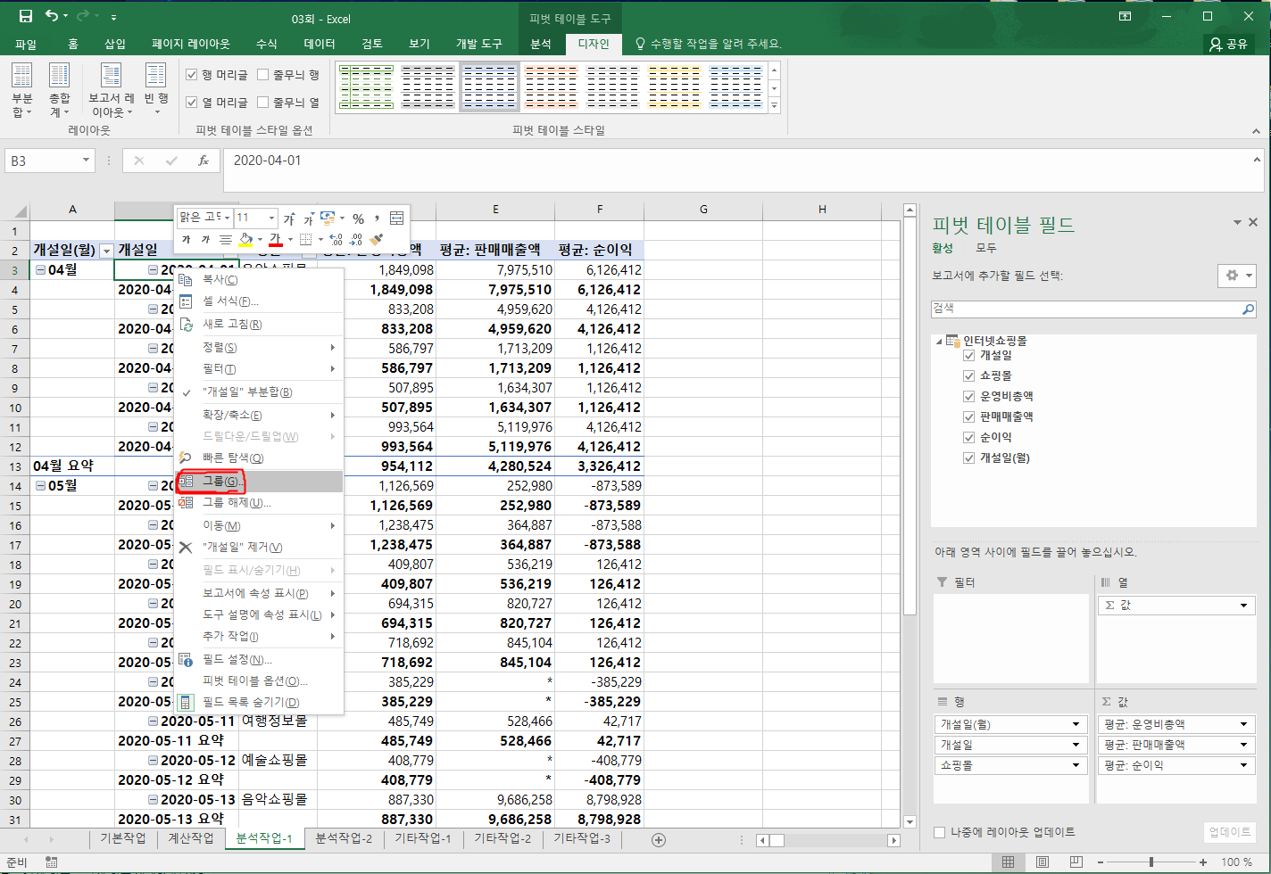Image resolution: width=1271 pixels, height=874 pixels.
Task: Select 그룹 해제(U) from the context menu
Action: coord(237,503)
